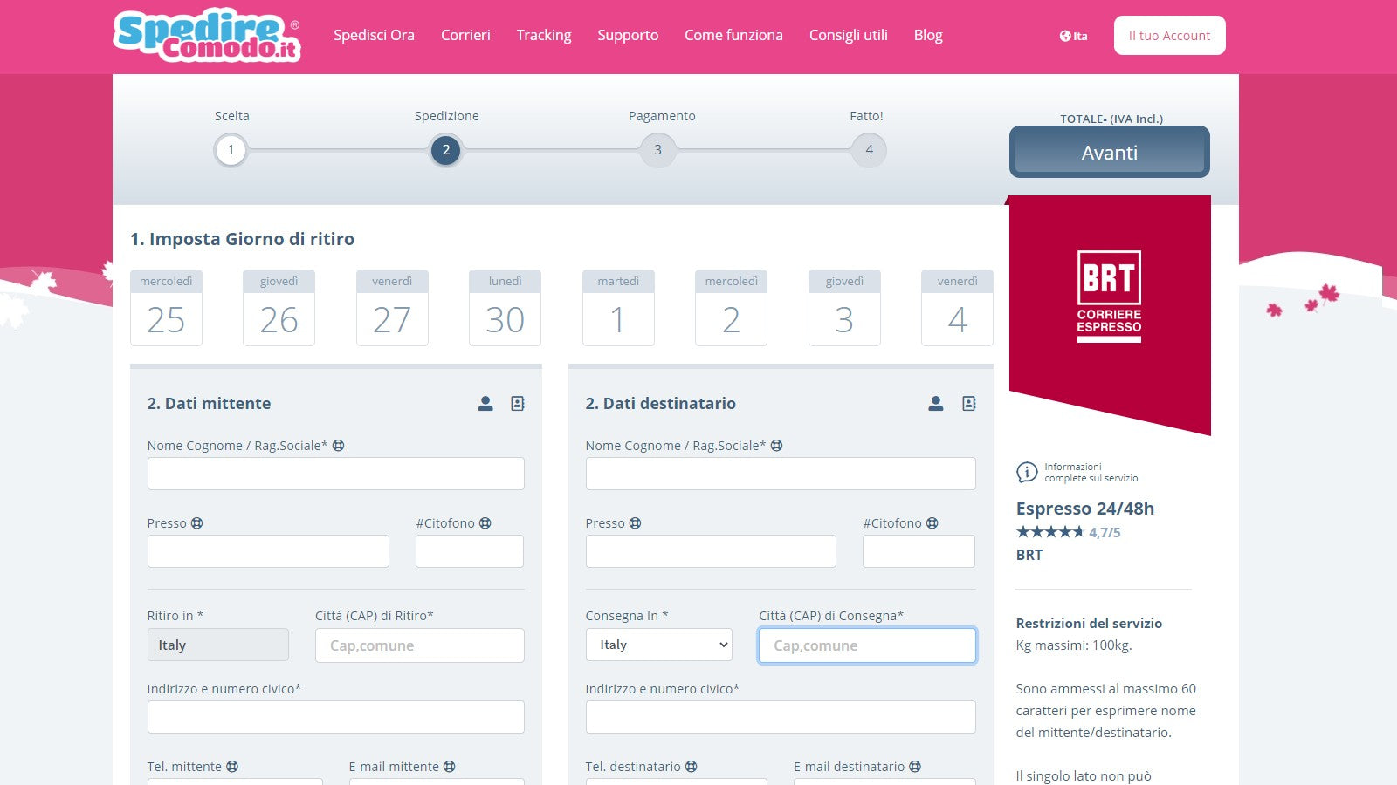Screen dimensions: 1397x785
Task: Open Spedisci Ora menu item
Action: pos(374,35)
